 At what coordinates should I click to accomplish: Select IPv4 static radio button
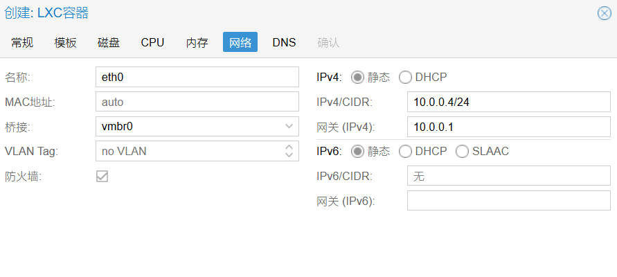point(358,77)
